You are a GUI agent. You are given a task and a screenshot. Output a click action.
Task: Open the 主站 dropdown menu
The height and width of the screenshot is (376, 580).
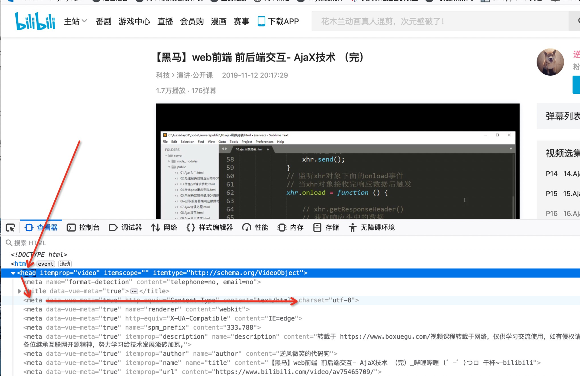[75, 21]
